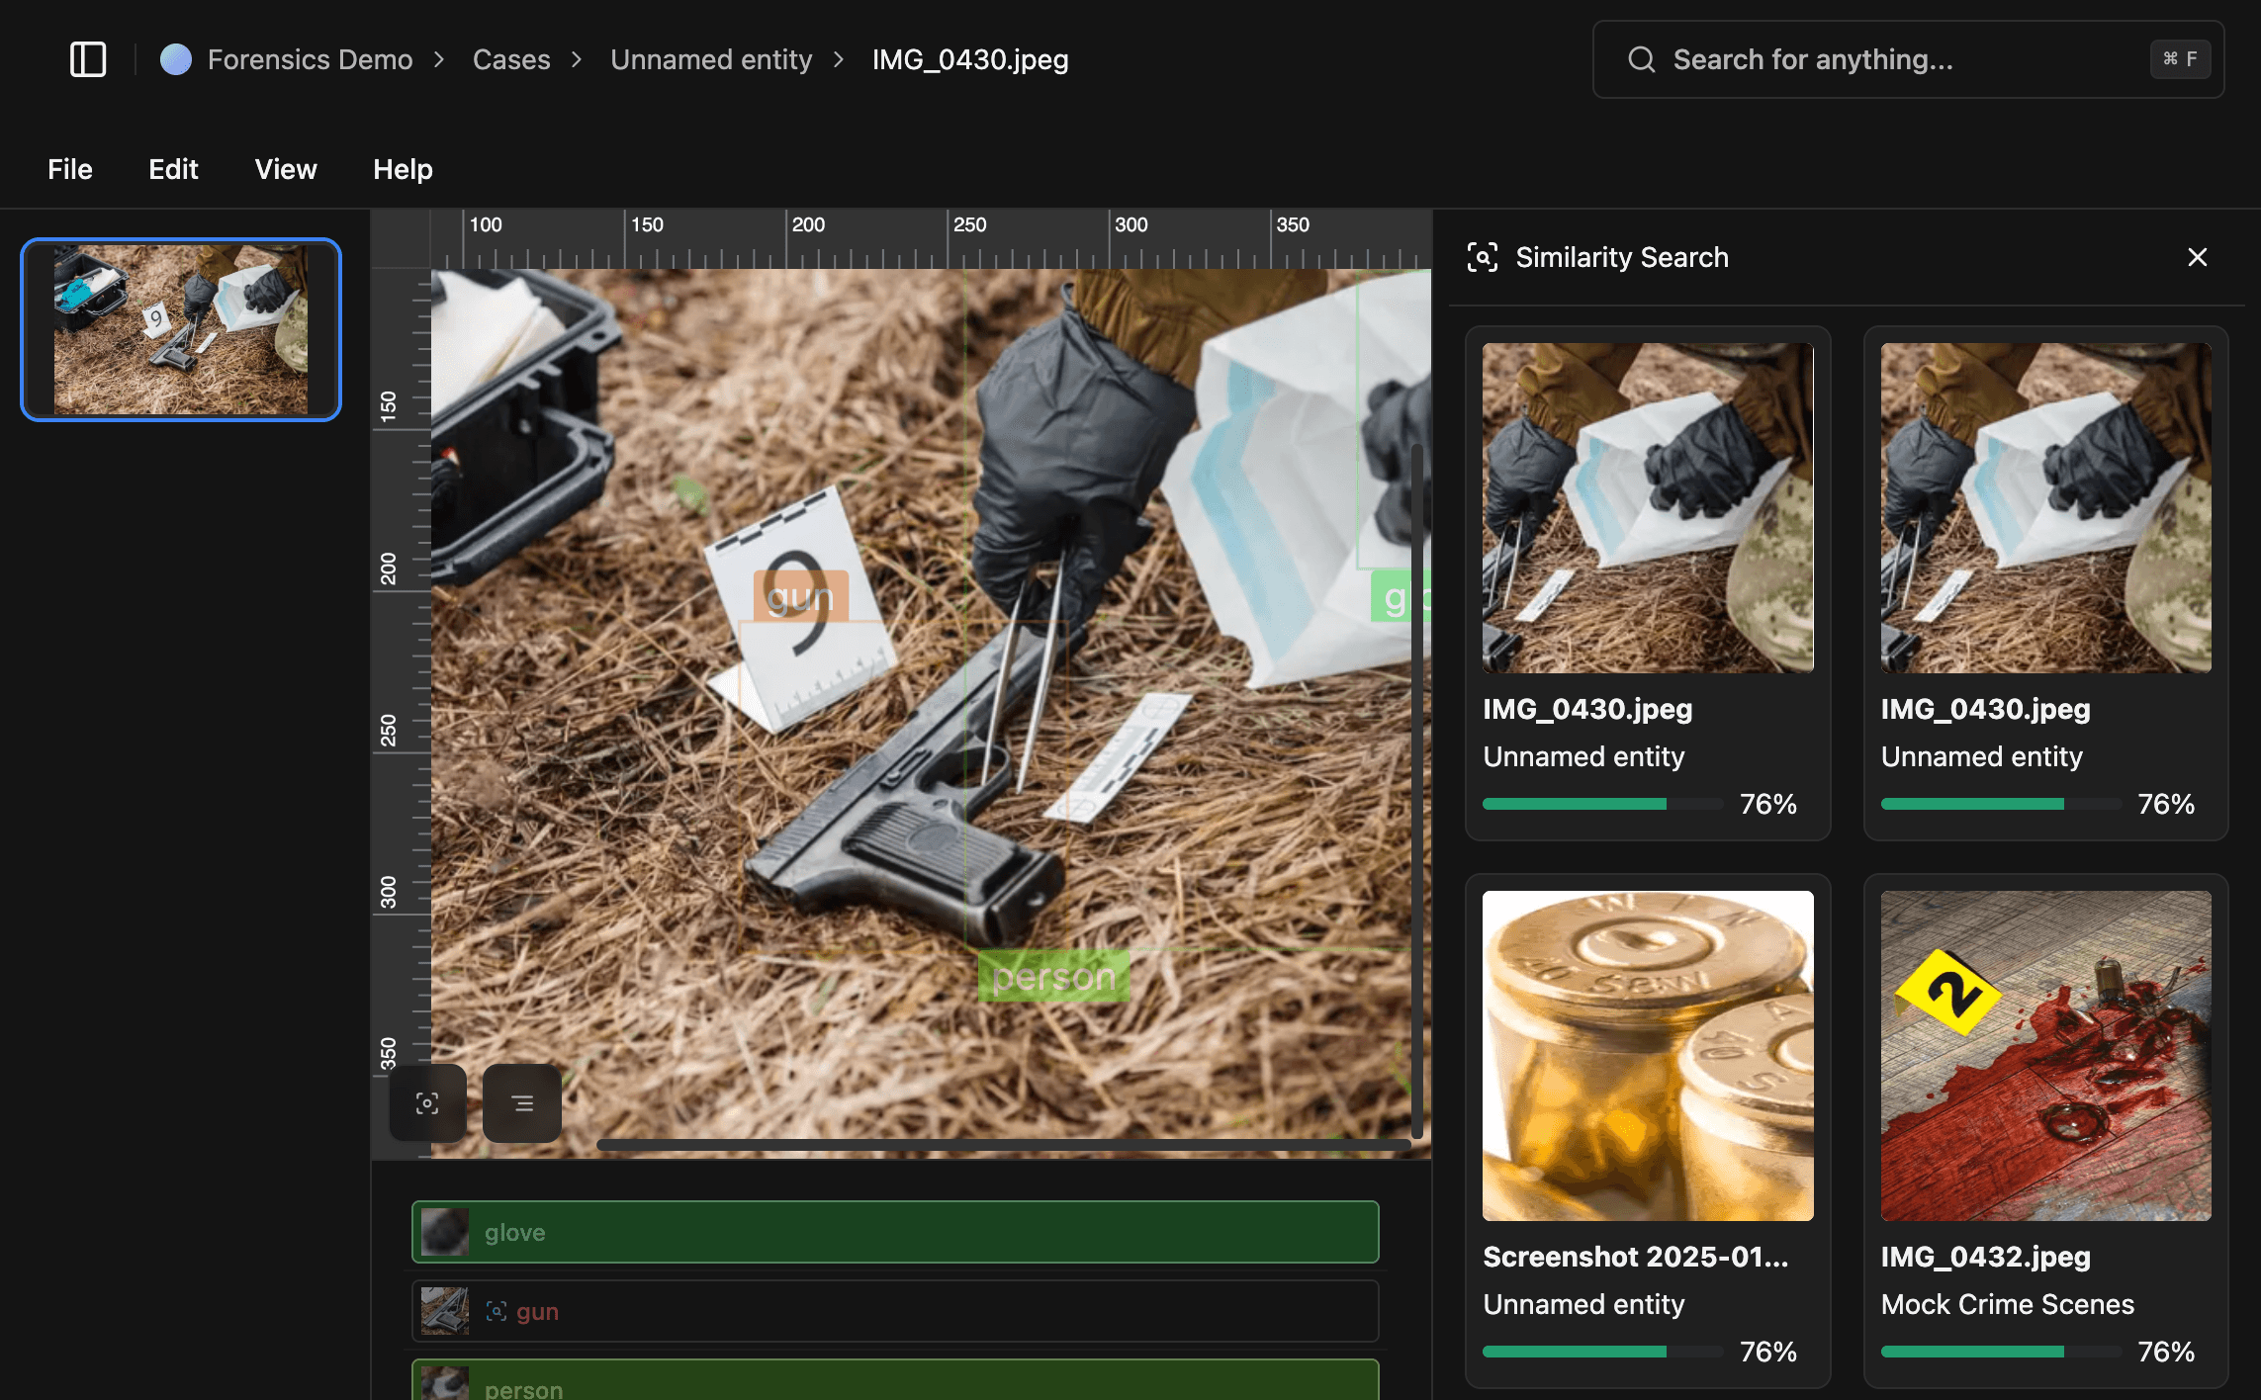Click chevron after Cases breadcrumb
2261x1400 pixels.
point(578,59)
